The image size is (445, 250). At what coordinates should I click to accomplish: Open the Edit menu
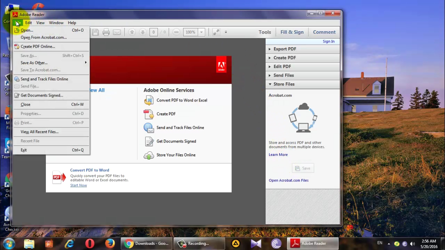[29, 23]
